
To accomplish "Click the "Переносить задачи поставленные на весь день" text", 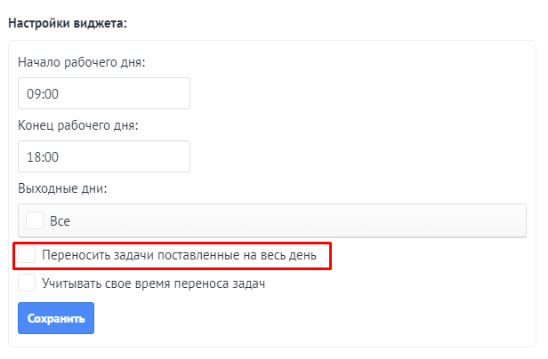I will [x=179, y=255].
